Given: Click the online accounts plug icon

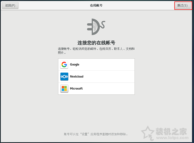Looking at the screenshot, I should click(96, 27).
